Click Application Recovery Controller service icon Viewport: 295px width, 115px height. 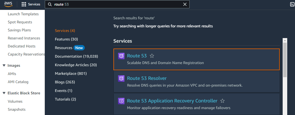(121, 101)
